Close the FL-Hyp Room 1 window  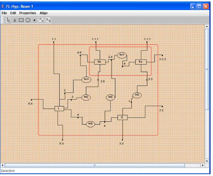(x=206, y=6)
